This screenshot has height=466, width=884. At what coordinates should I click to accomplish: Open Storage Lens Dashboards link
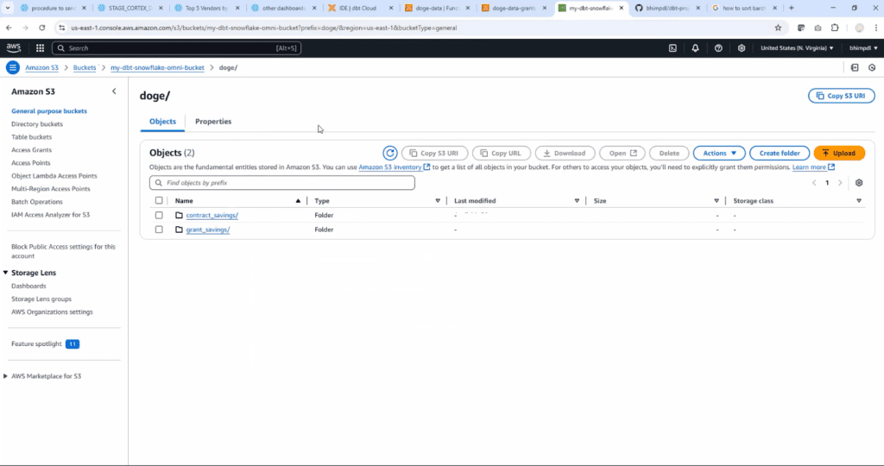click(x=28, y=286)
